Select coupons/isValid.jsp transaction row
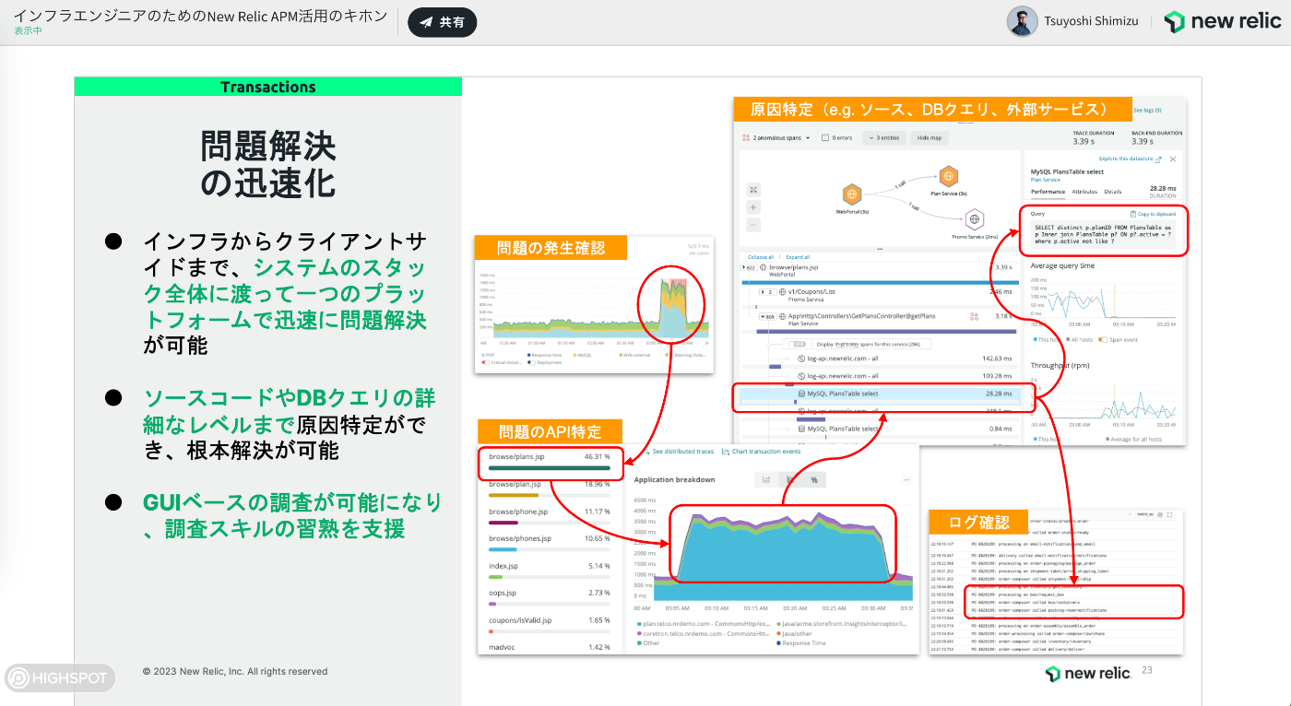The width and height of the screenshot is (1291, 706). click(x=550, y=625)
